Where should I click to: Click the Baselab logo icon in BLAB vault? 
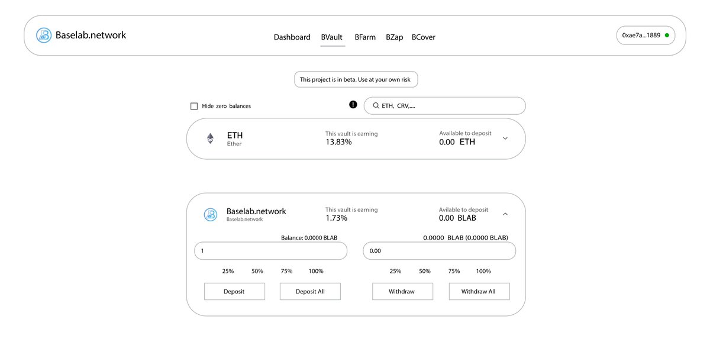[211, 215]
